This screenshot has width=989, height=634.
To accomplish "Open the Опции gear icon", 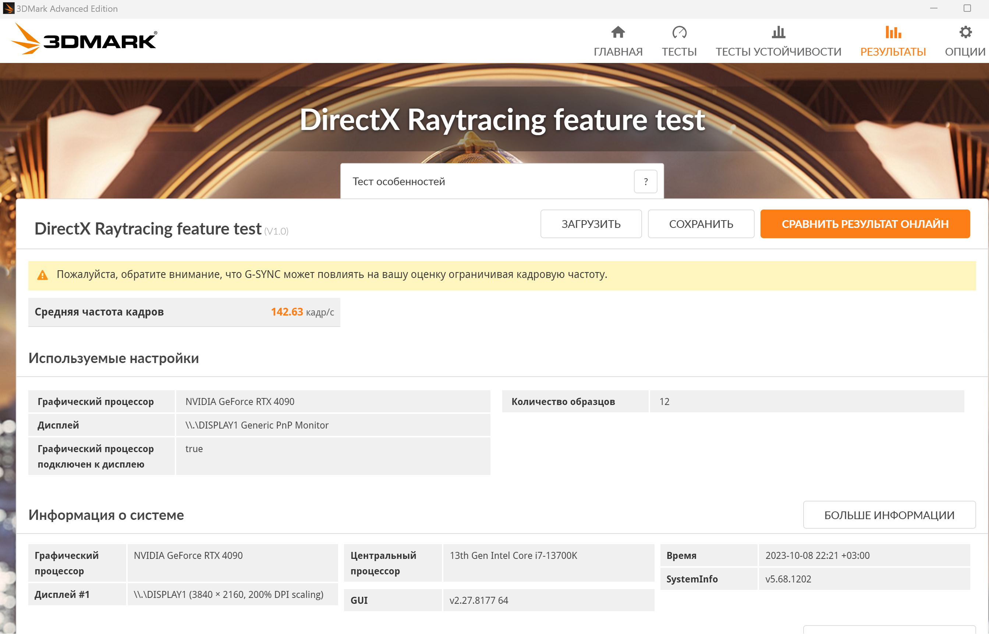I will [x=965, y=32].
